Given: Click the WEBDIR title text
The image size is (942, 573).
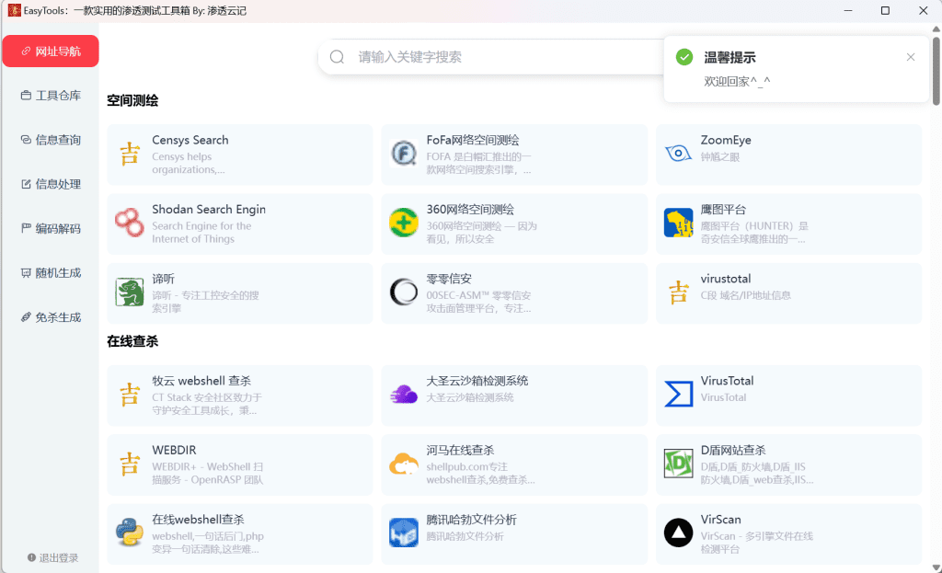Looking at the screenshot, I should [x=174, y=451].
